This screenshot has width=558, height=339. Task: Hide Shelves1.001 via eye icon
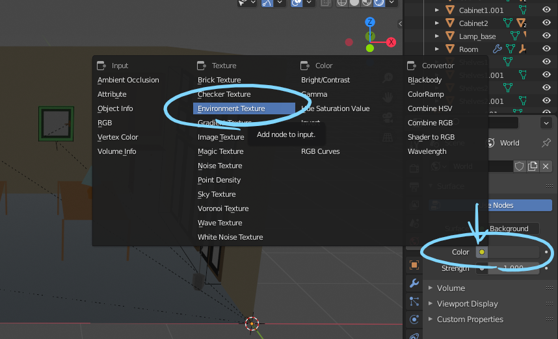546,75
